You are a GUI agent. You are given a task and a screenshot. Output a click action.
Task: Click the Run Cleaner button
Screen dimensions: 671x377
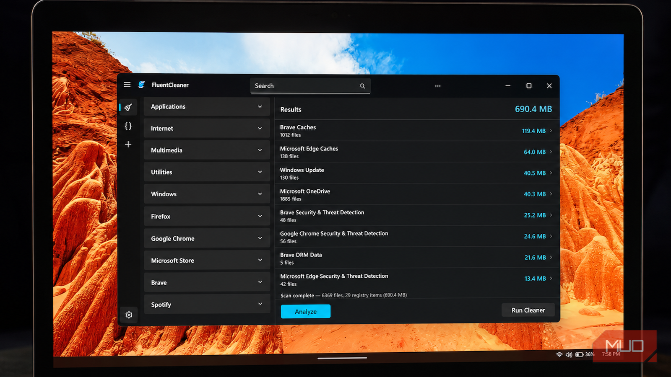tap(528, 310)
